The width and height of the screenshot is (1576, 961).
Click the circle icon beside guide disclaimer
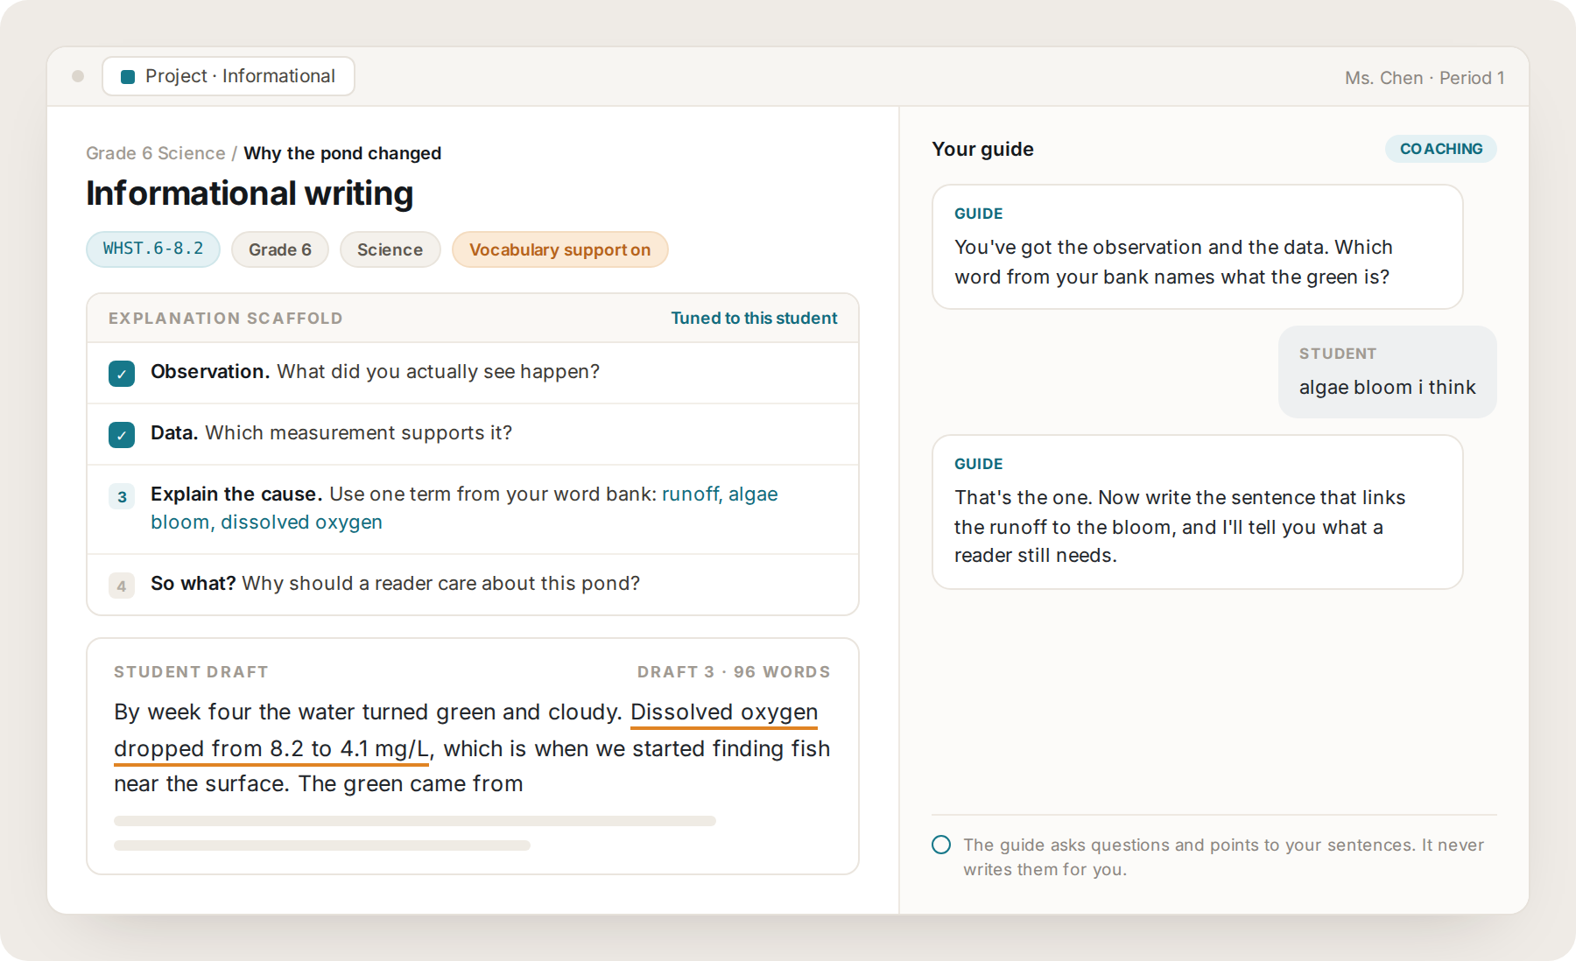coord(941,845)
